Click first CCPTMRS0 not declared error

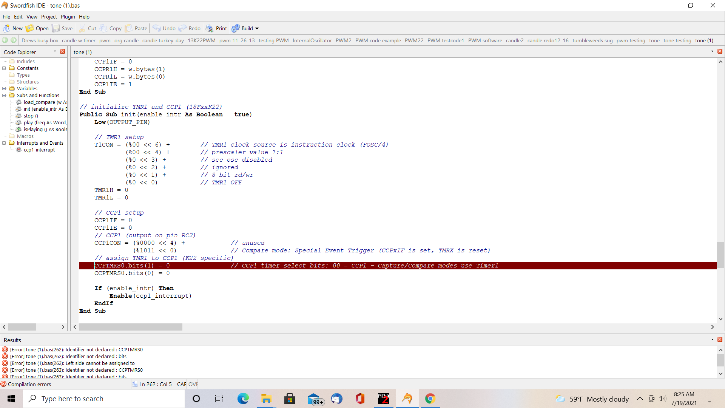pos(76,350)
